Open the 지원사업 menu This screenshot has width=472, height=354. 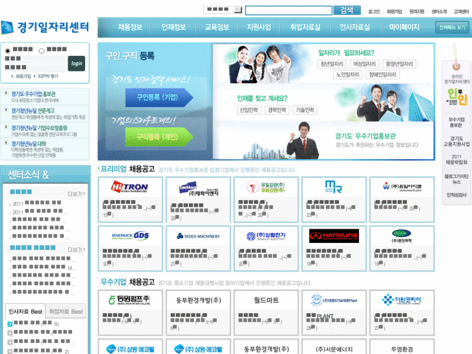pos(259,27)
